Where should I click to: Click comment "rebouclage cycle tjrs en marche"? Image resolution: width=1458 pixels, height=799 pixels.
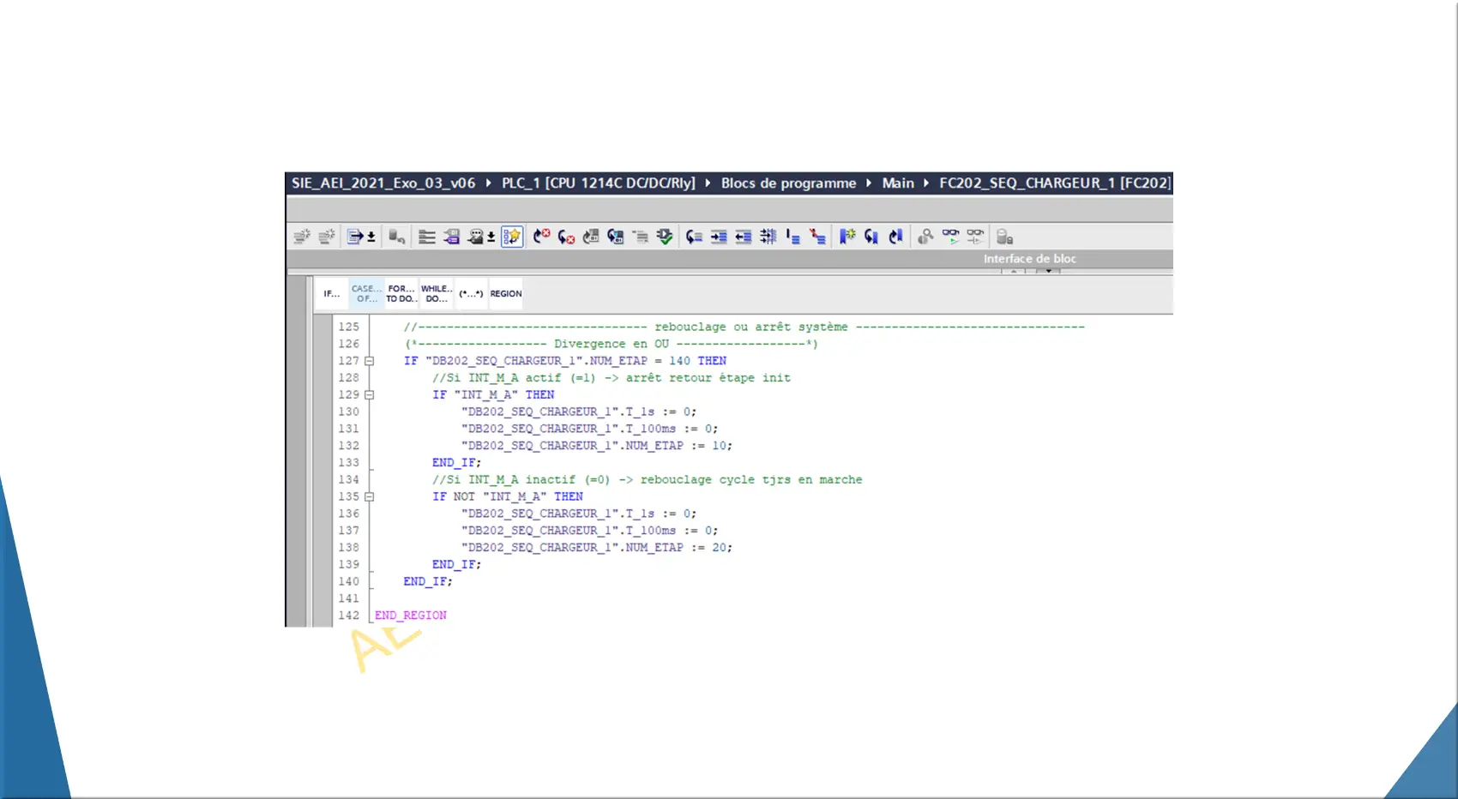(x=751, y=480)
